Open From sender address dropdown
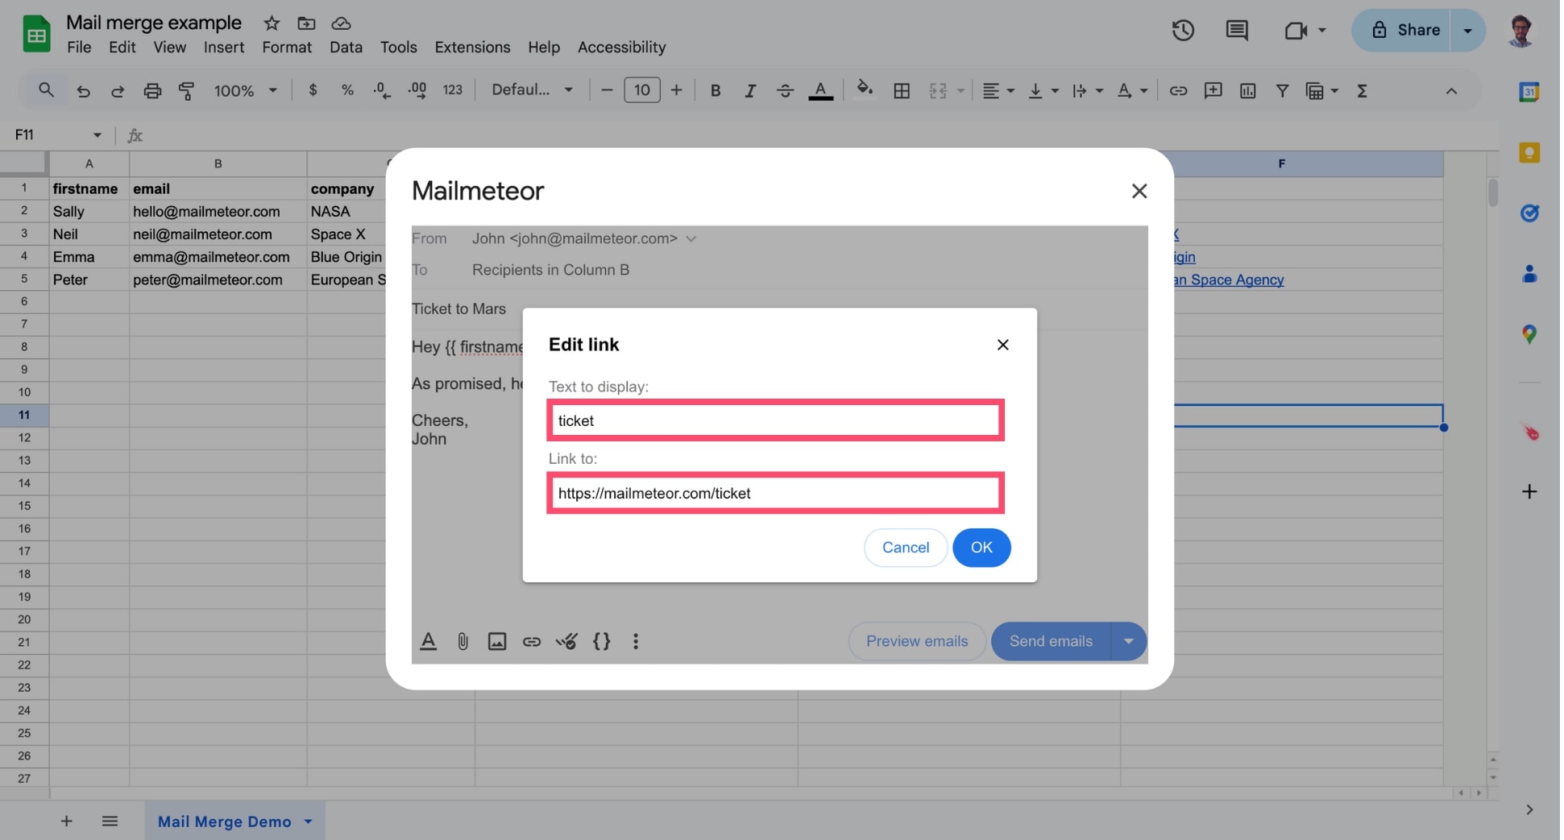The width and height of the screenshot is (1564, 840). pos(691,238)
